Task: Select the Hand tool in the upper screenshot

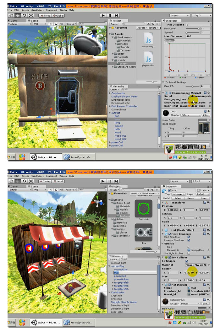Action: coord(11,15)
